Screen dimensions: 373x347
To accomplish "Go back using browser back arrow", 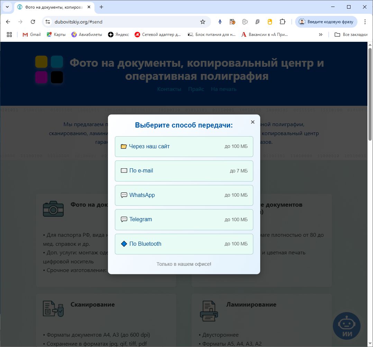I will tap(8, 22).
